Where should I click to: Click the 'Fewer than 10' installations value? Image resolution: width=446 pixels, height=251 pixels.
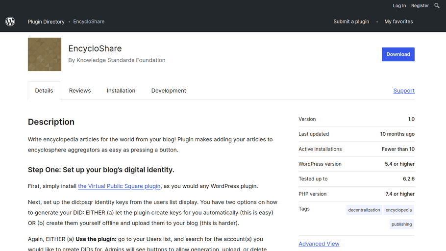tap(398, 149)
